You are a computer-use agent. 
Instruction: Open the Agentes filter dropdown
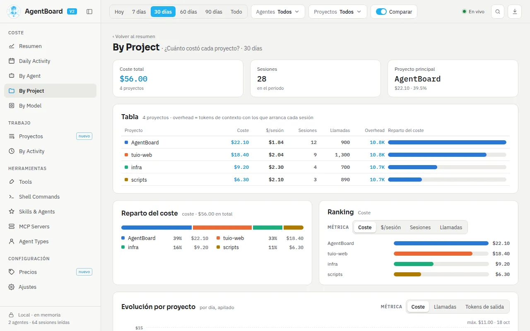pos(278,12)
